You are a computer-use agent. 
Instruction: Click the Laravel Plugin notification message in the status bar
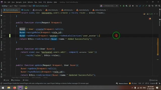46,83
